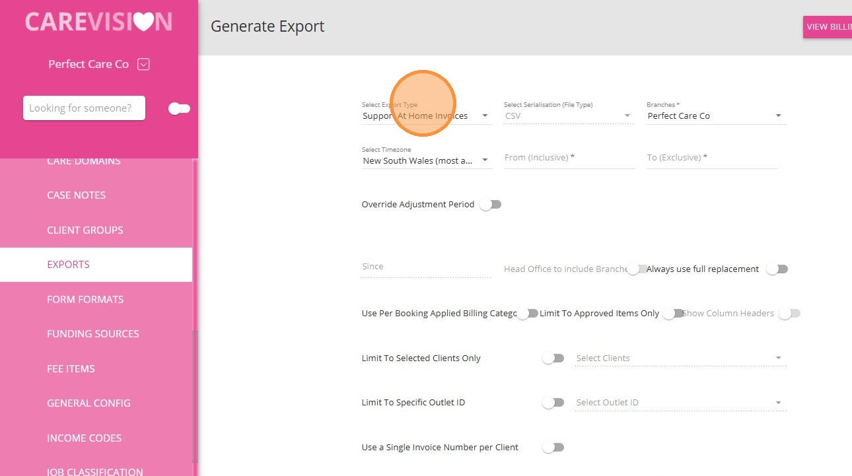This screenshot has height=476, width=852.
Task: Click the View Billing button
Action: tap(828, 27)
